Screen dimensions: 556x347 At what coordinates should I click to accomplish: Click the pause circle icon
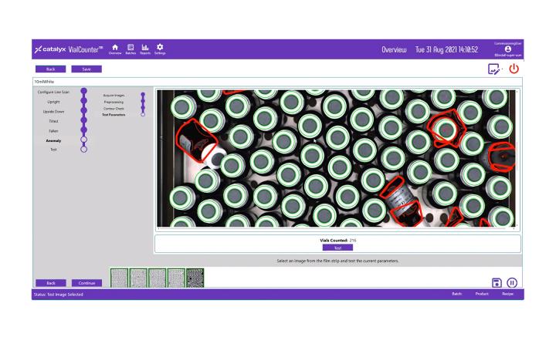[x=512, y=282]
